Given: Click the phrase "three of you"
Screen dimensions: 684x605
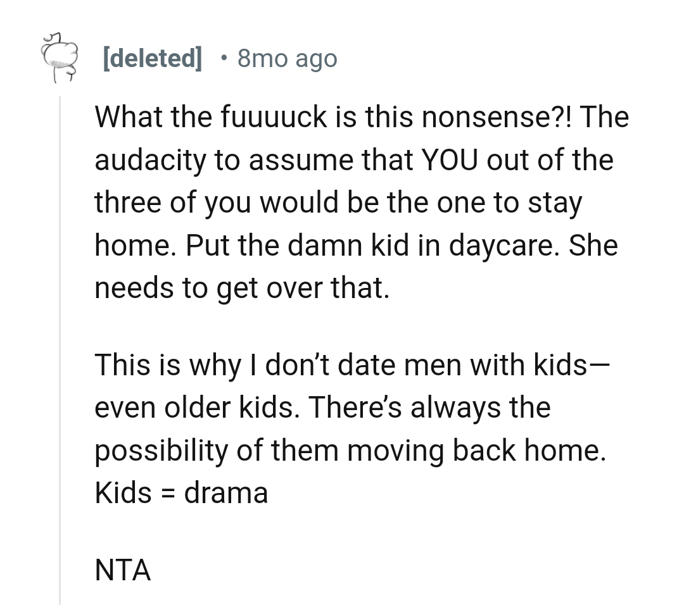Looking at the screenshot, I should pyautogui.click(x=174, y=203).
